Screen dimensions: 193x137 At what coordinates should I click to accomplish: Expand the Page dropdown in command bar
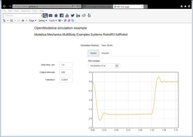33,21
